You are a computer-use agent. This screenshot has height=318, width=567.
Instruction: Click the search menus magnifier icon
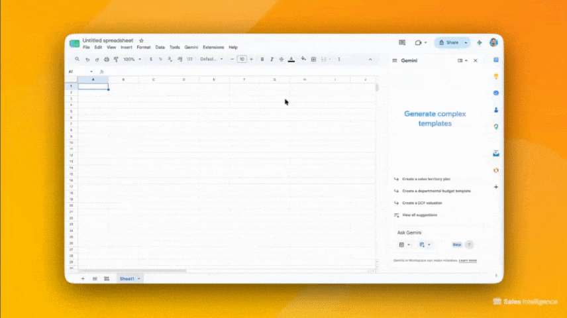[x=77, y=59]
